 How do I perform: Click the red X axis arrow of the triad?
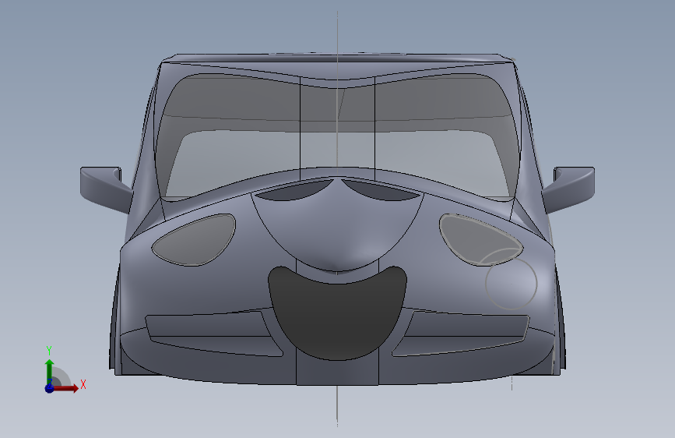[65, 388]
